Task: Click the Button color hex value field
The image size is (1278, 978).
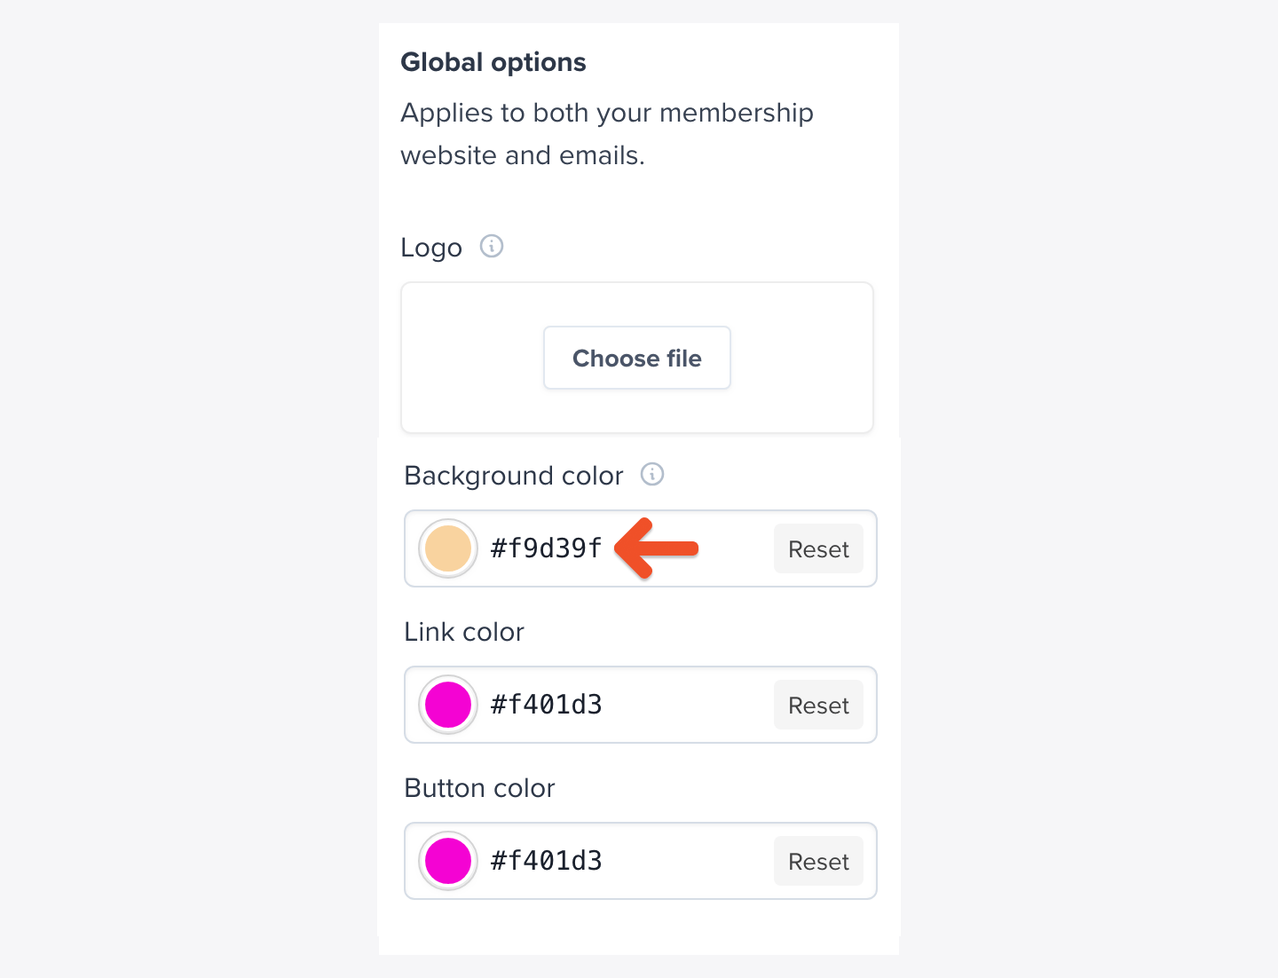Action: (547, 861)
